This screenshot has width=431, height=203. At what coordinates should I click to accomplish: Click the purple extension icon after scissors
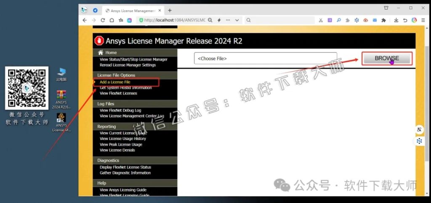[330, 20]
